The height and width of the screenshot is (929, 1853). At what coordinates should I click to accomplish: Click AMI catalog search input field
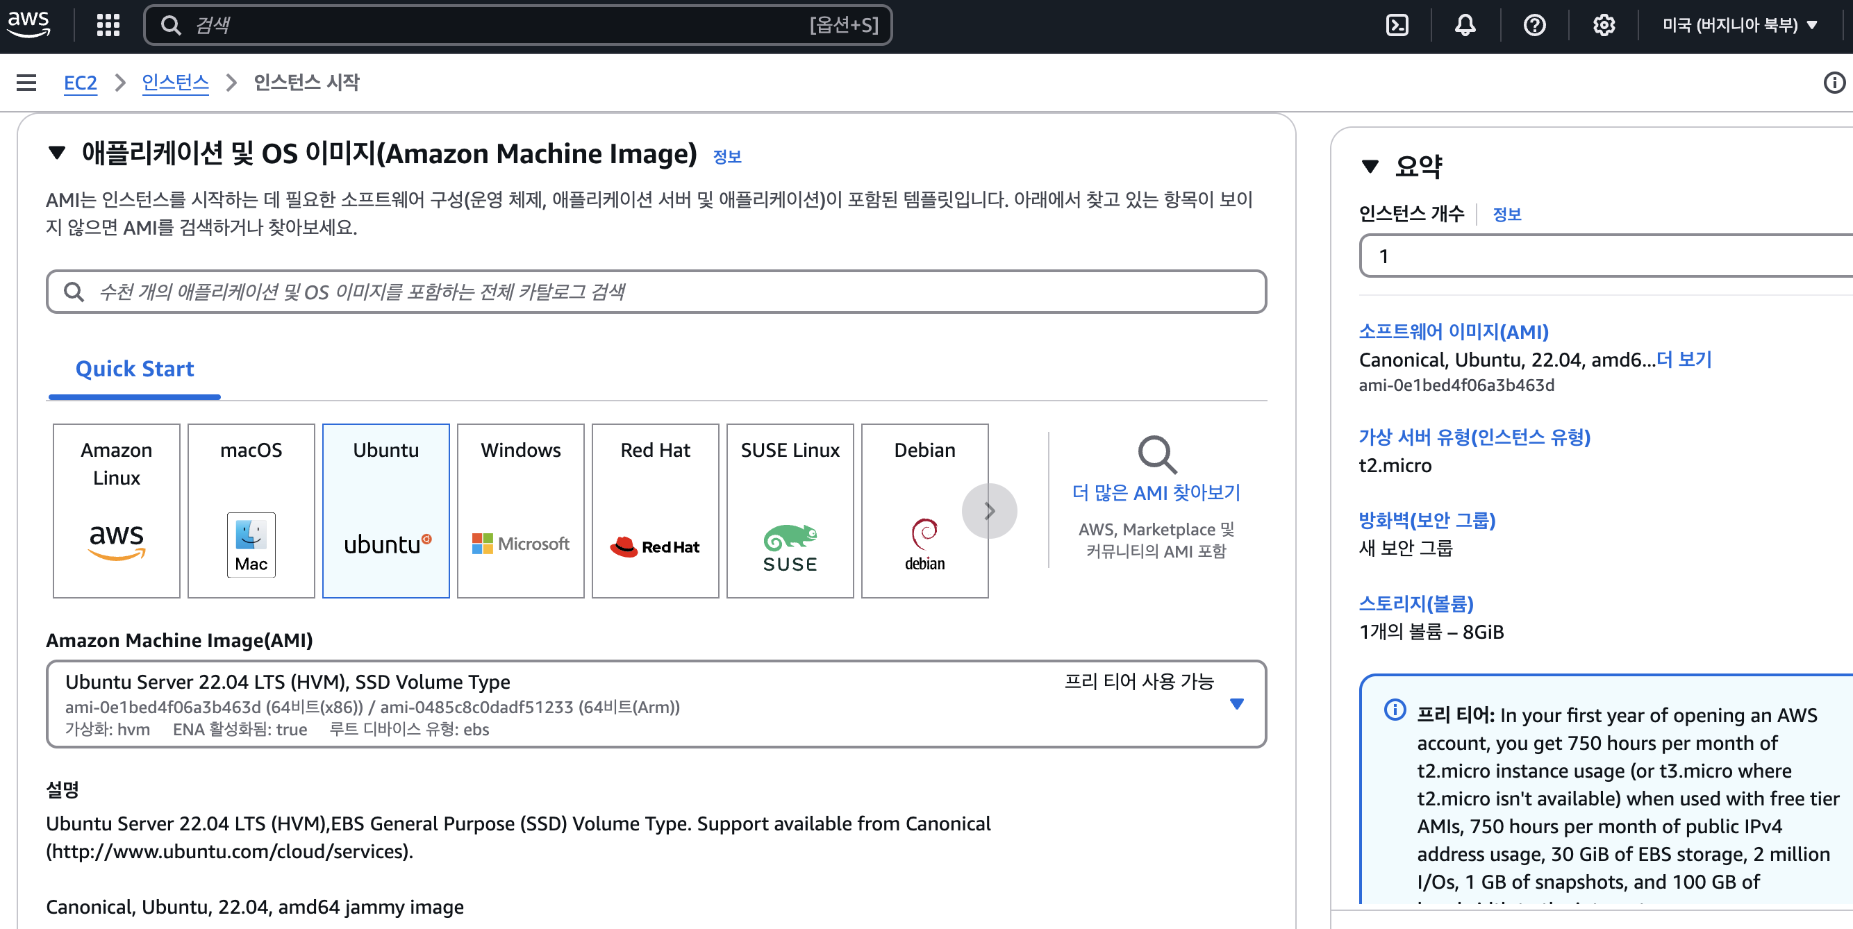pyautogui.click(x=656, y=293)
